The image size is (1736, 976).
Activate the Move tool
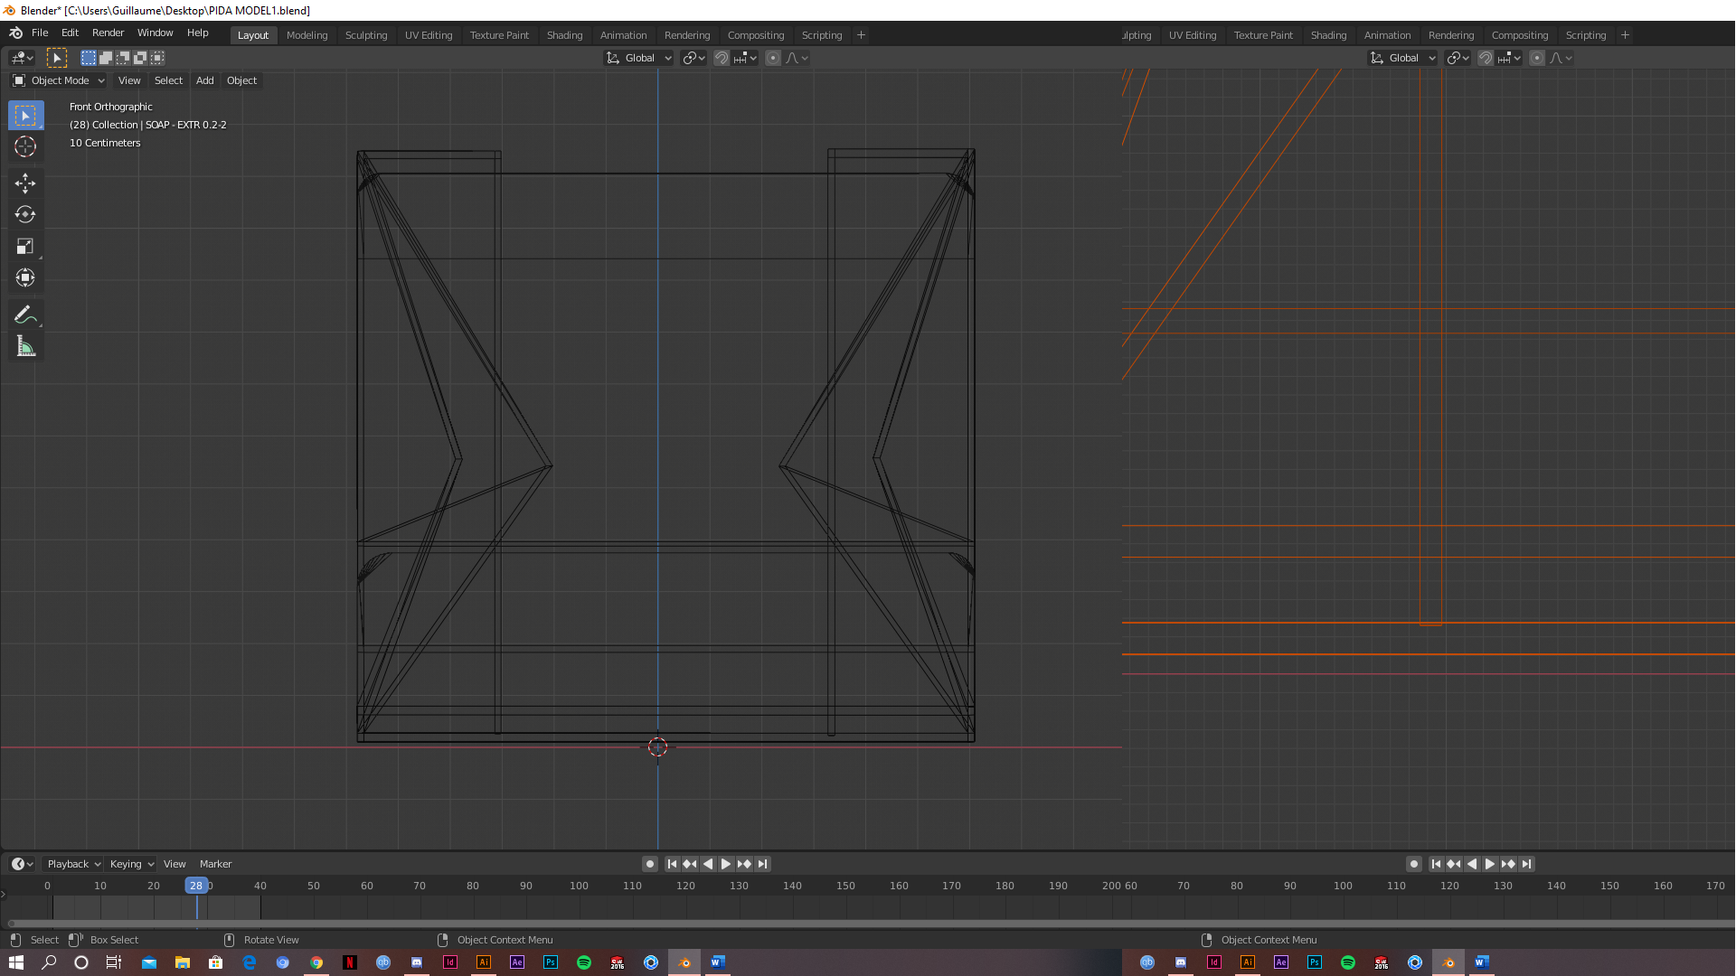click(x=25, y=183)
